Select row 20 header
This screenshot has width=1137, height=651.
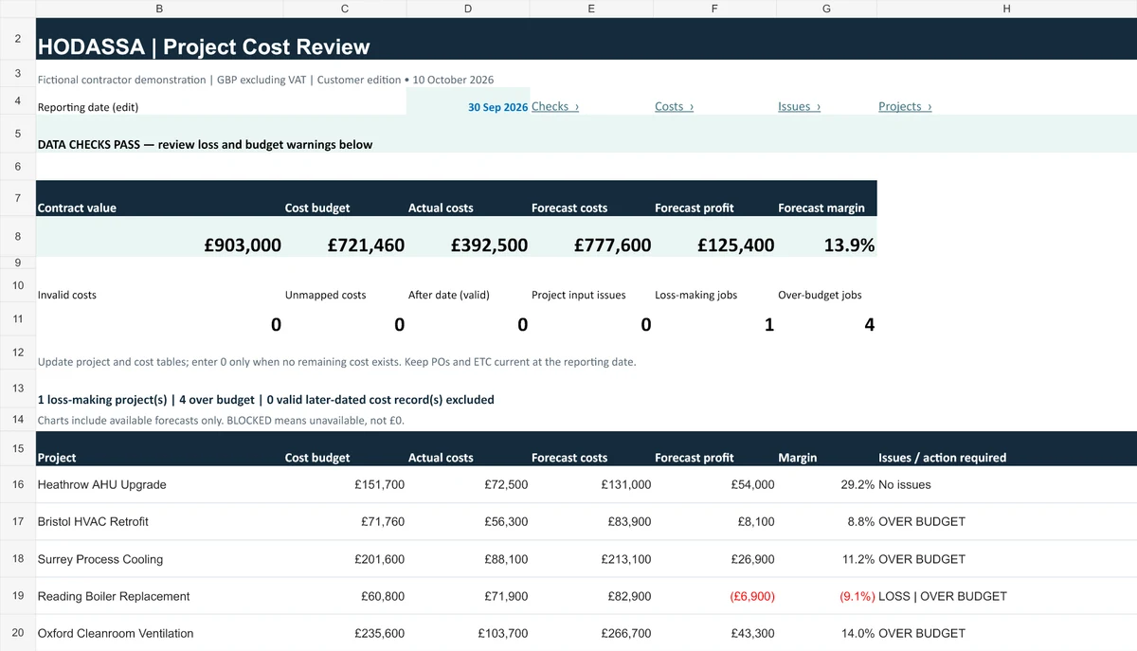tap(17, 632)
